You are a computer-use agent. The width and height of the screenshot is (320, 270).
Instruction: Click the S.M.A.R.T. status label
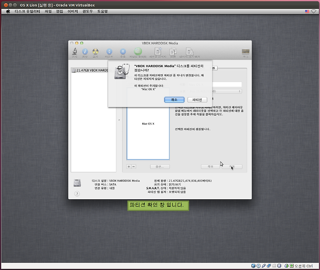click(x=156, y=188)
